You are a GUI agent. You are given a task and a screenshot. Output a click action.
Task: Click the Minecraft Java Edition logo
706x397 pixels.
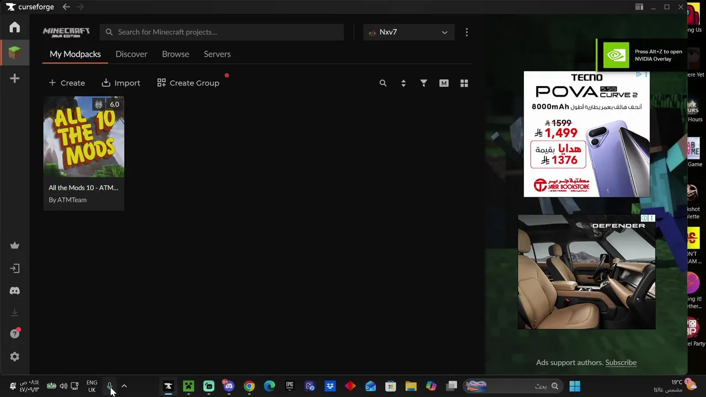(x=66, y=32)
